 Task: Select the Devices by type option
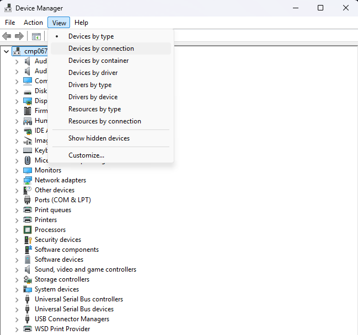[111, 36]
